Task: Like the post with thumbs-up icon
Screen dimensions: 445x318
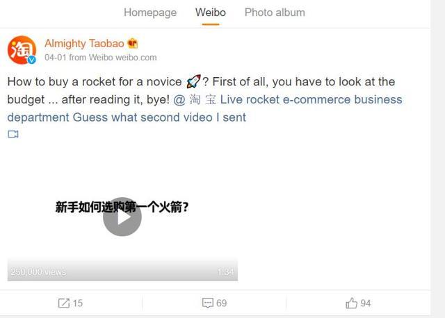Action: click(358, 303)
